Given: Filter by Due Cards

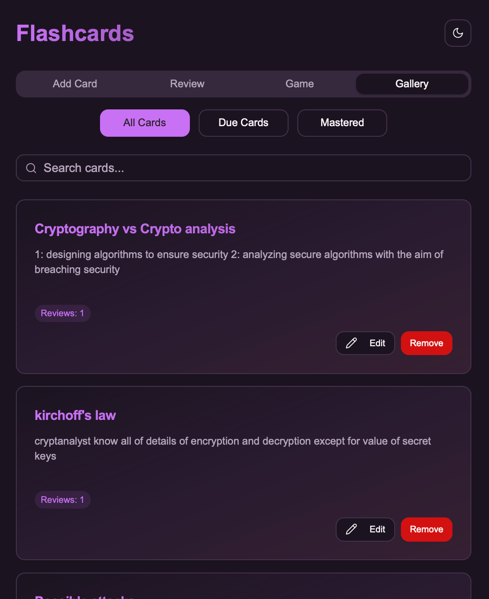Looking at the screenshot, I should pos(244,123).
